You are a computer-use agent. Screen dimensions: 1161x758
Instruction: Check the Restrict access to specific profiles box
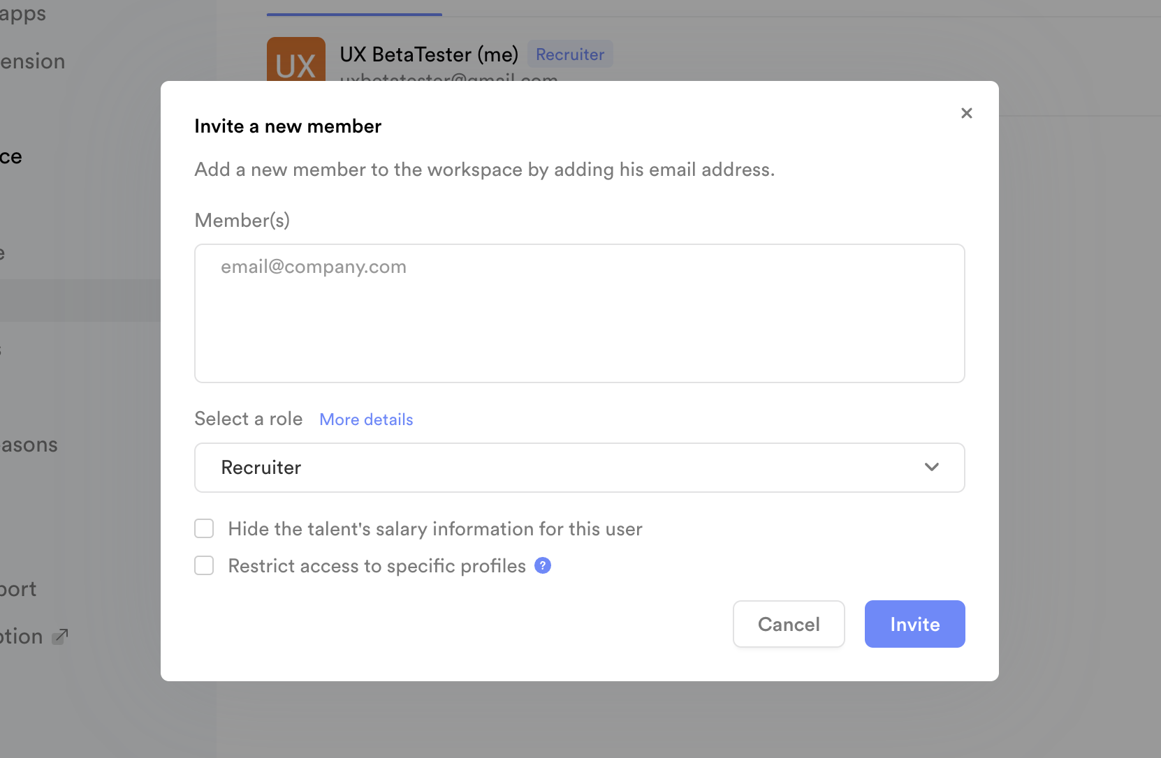pyautogui.click(x=204, y=565)
